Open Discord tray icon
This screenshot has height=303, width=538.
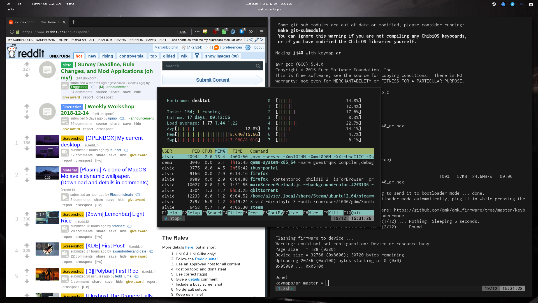(x=531, y=4)
